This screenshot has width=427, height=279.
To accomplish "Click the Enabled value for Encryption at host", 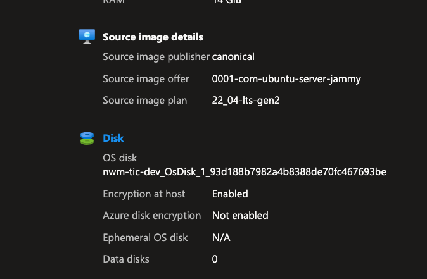I will click(230, 194).
